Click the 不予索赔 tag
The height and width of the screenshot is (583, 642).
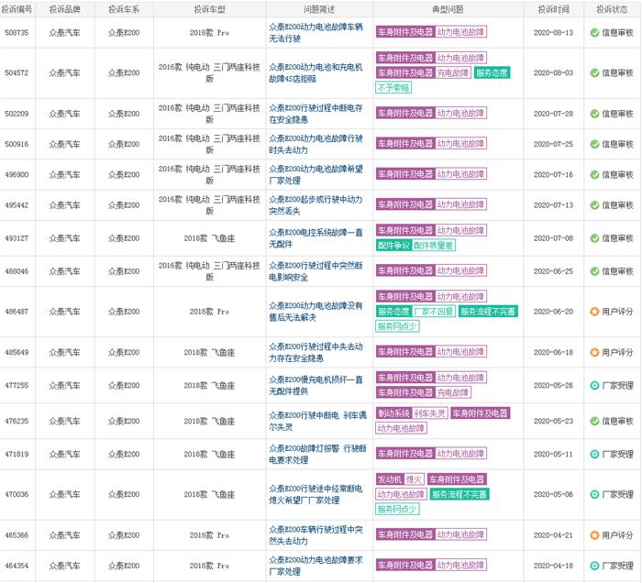(393, 88)
